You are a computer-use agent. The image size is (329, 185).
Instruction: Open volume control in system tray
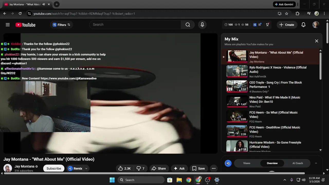pos(304,180)
